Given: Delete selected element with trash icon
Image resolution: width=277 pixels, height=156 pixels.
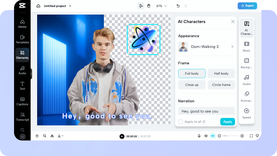Looking at the screenshot, I should (37, 136).
